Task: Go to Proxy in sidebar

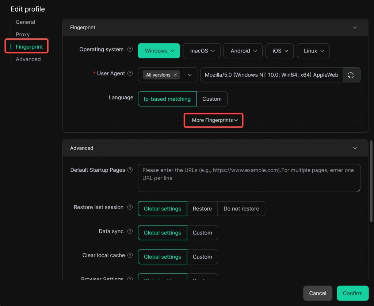Action: click(x=23, y=34)
